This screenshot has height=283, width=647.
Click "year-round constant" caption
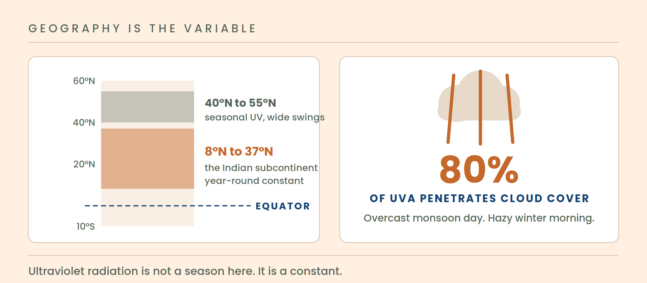(x=254, y=180)
